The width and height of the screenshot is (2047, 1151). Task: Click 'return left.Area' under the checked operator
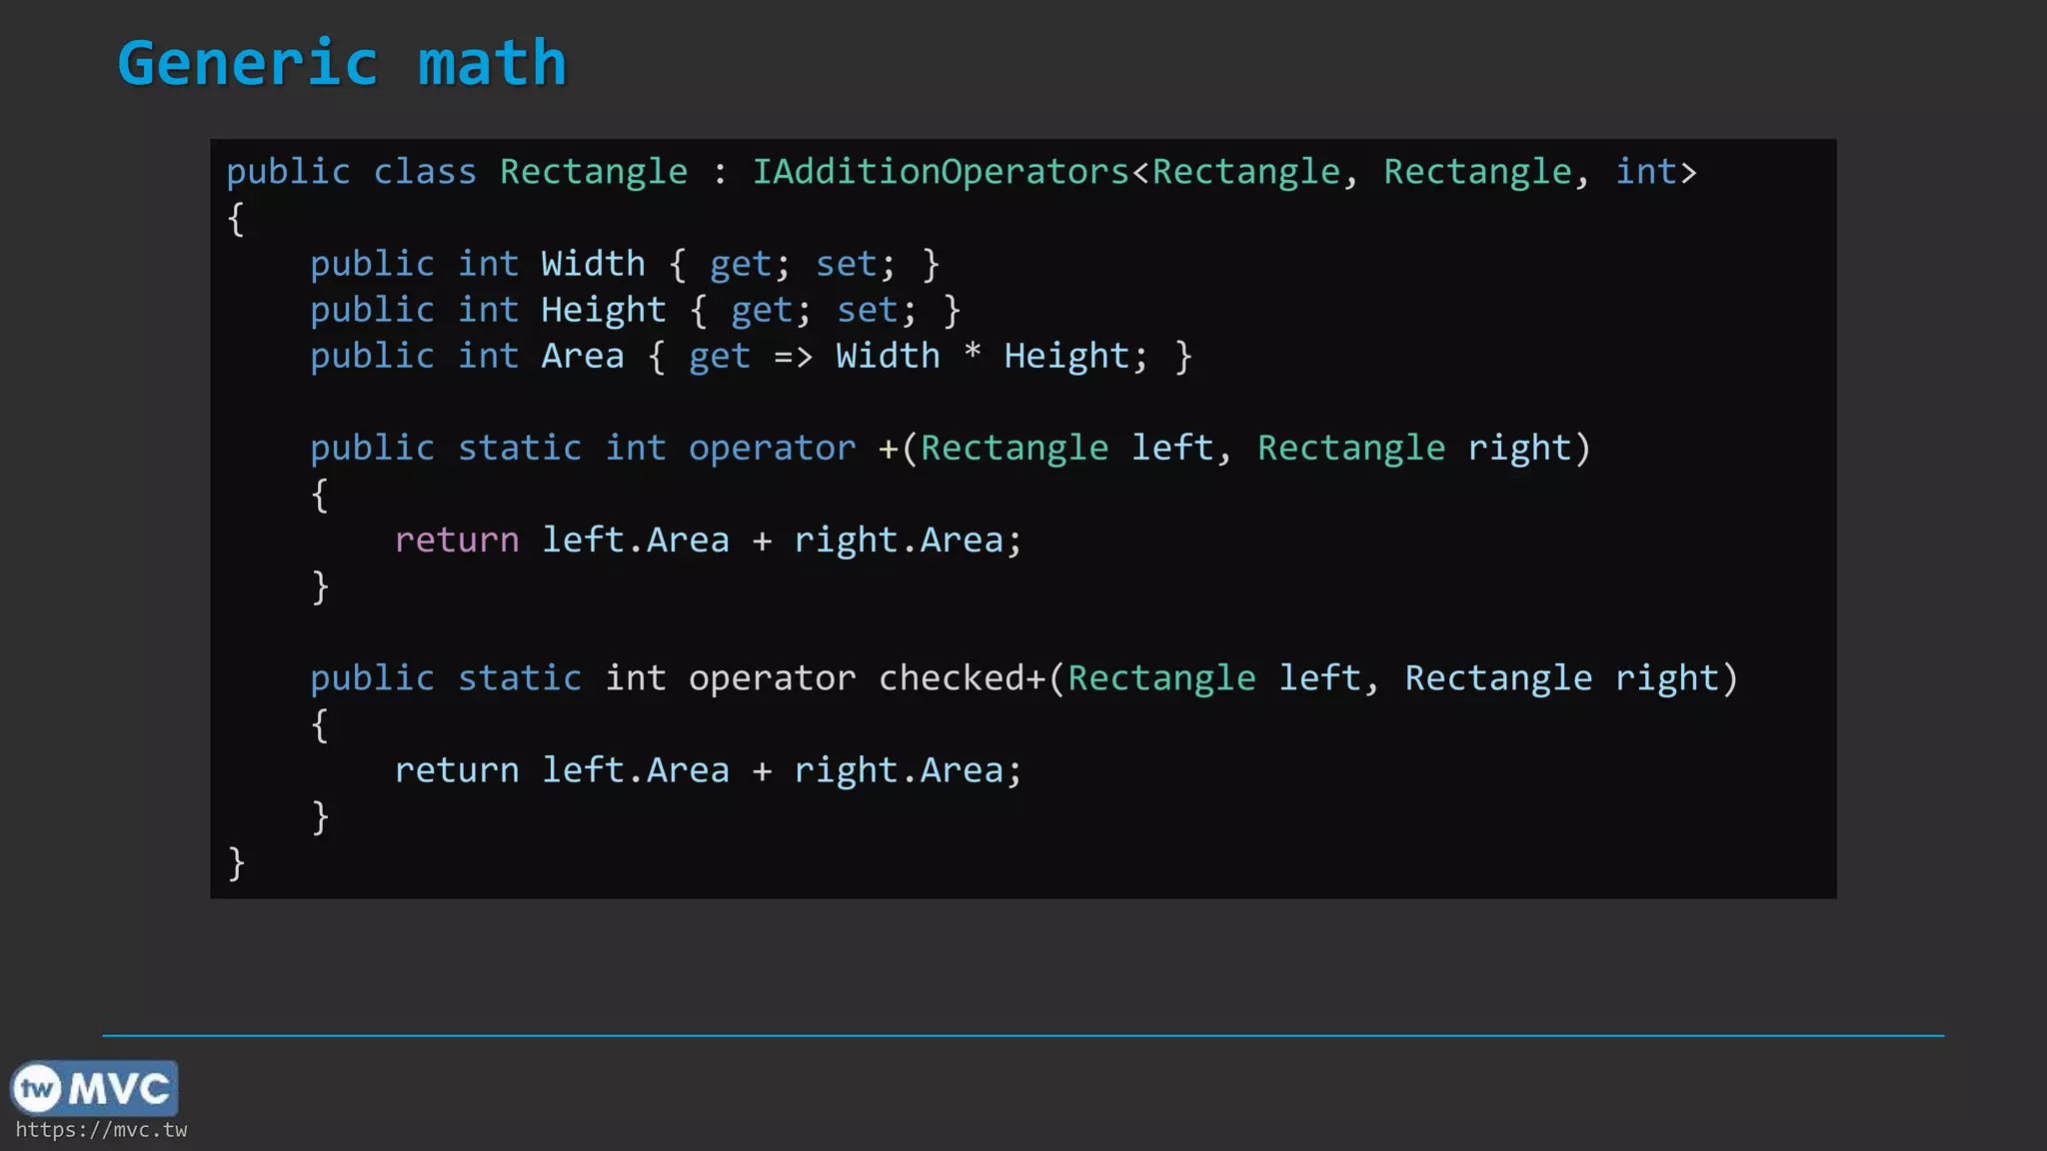562,770
